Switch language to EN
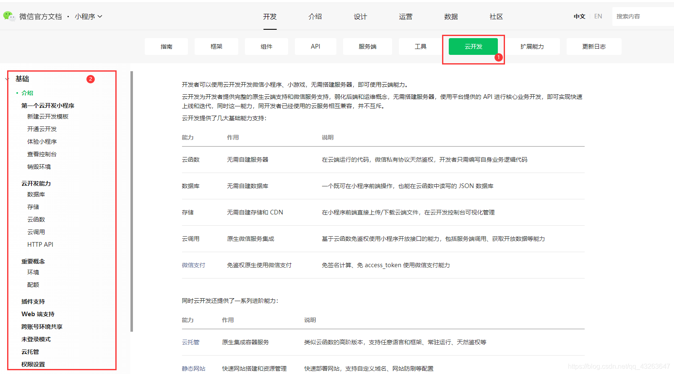The image size is (674, 374). (x=598, y=16)
